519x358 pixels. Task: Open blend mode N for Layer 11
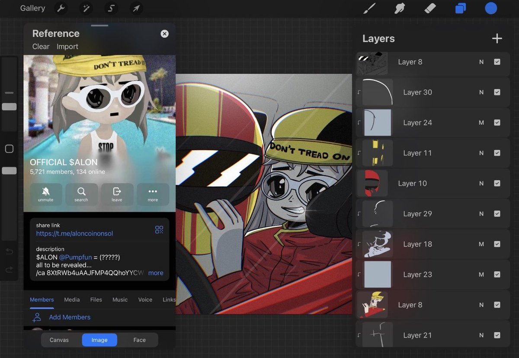click(x=481, y=153)
